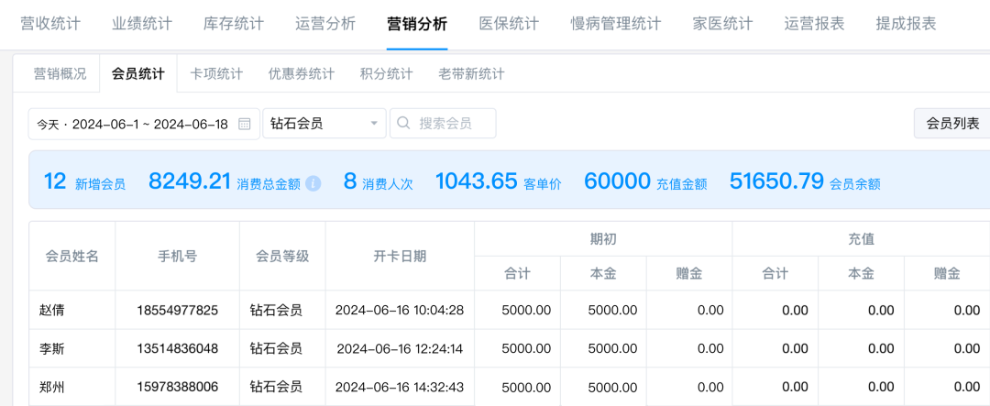Open the 提成报表 tab
Image resolution: width=990 pixels, height=406 pixels.
906,24
